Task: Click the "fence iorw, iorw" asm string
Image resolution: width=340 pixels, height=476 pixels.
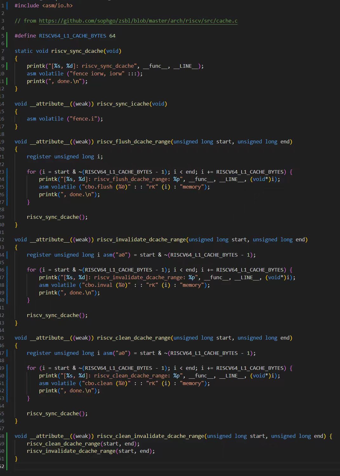Action: 97,73
